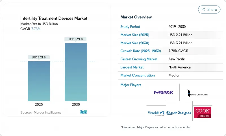The image size is (226, 136).
Task: Click the Hamilton Thorne logo
Action: (x=197, y=93)
